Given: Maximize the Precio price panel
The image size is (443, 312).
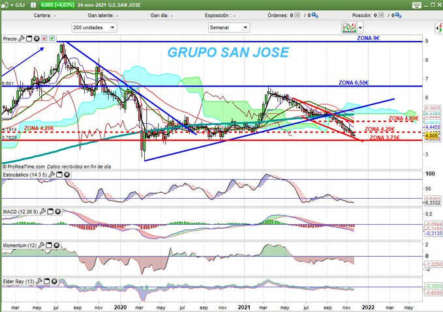Looking at the screenshot, I should (29, 38).
